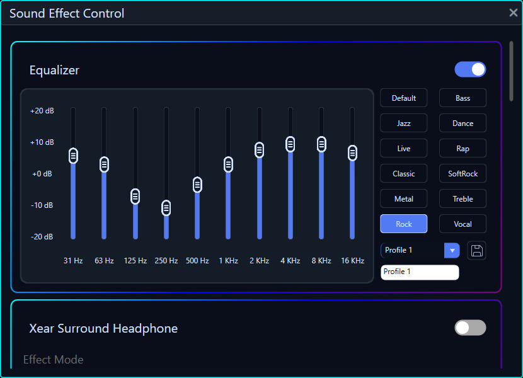Apply the Treble preset
Screen dimensions: 523x378
463,199
